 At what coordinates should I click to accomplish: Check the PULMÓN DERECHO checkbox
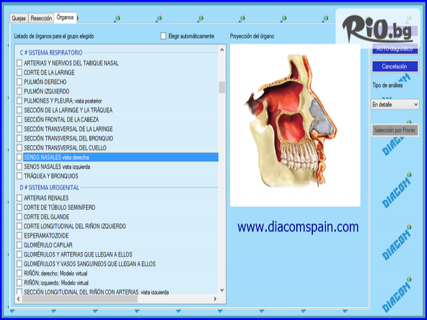[19, 81]
